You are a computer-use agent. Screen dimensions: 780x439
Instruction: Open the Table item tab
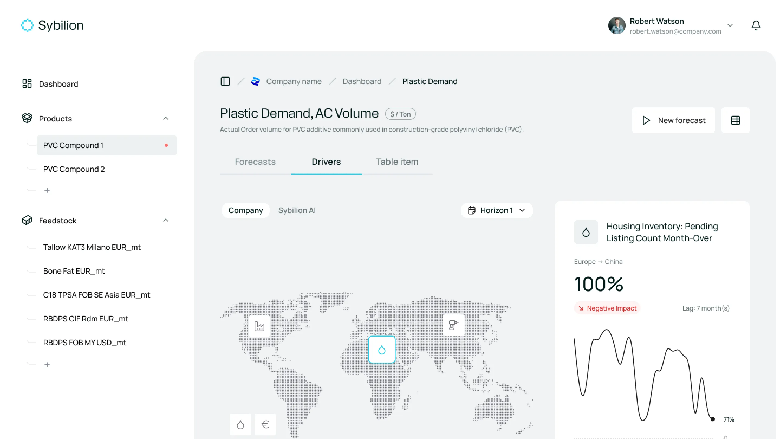(397, 162)
